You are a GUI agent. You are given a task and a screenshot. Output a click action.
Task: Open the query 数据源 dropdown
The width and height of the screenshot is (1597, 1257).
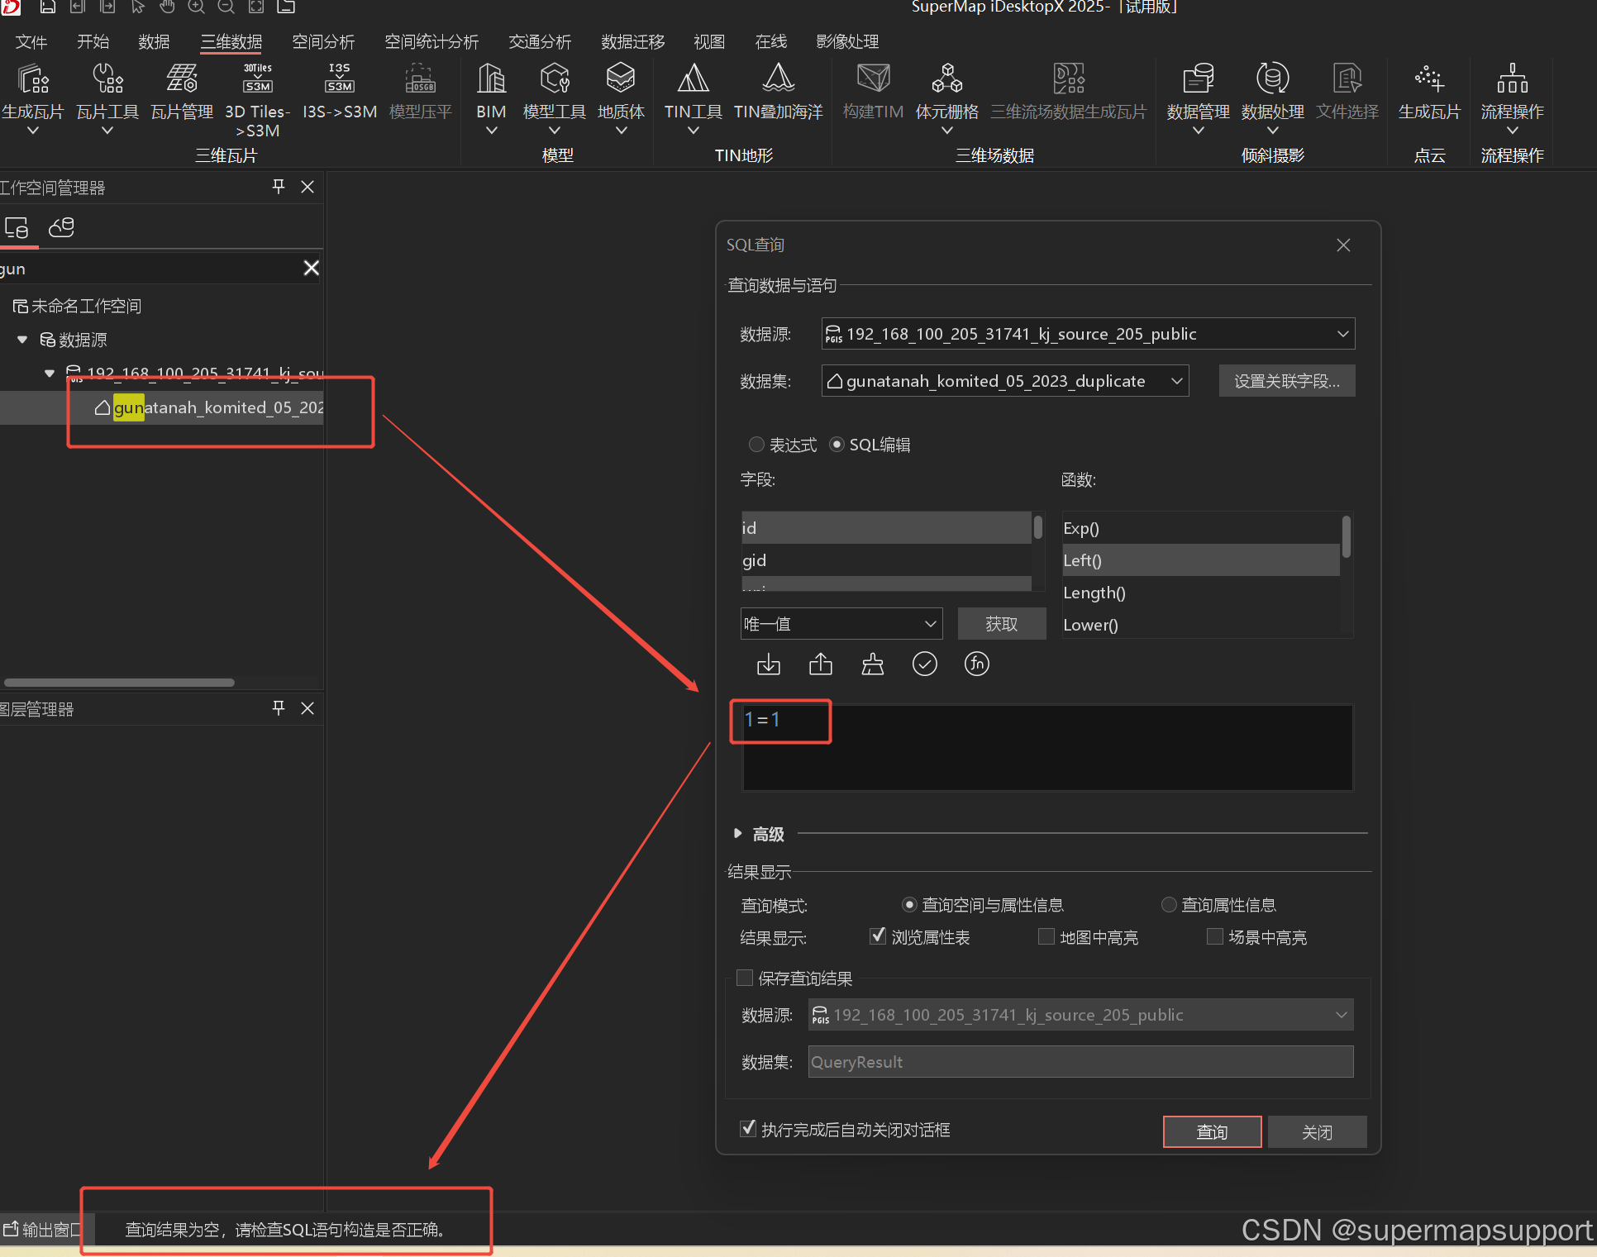click(x=1088, y=334)
